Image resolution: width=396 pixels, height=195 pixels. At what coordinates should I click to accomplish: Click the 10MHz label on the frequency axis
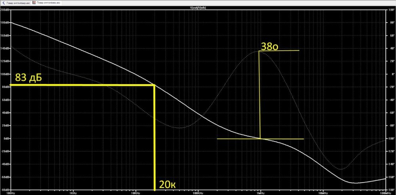coord(323,193)
